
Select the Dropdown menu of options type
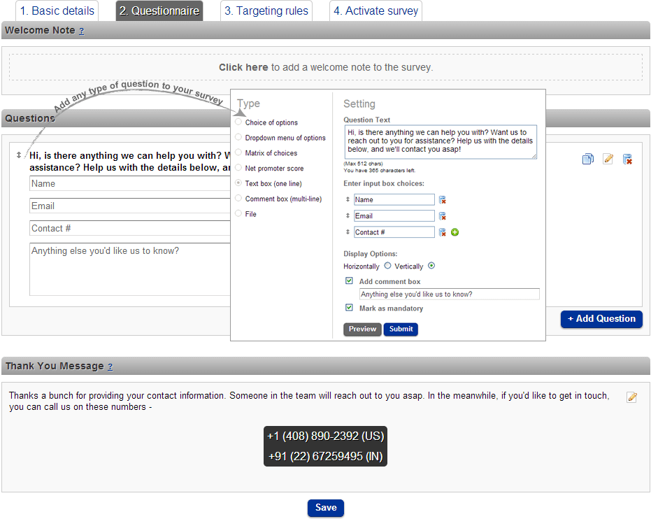238,138
